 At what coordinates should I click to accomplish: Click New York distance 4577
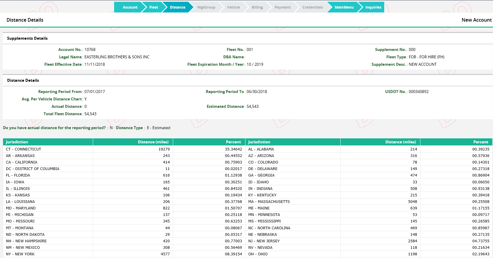pos(165,254)
